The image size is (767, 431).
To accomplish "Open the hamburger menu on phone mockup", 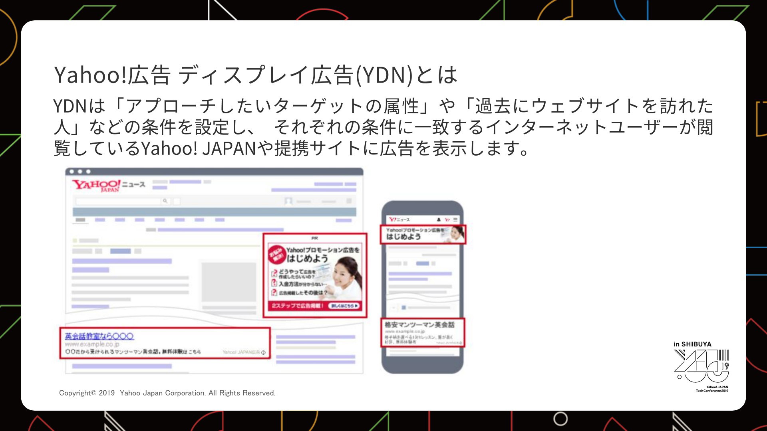I will 455,219.
